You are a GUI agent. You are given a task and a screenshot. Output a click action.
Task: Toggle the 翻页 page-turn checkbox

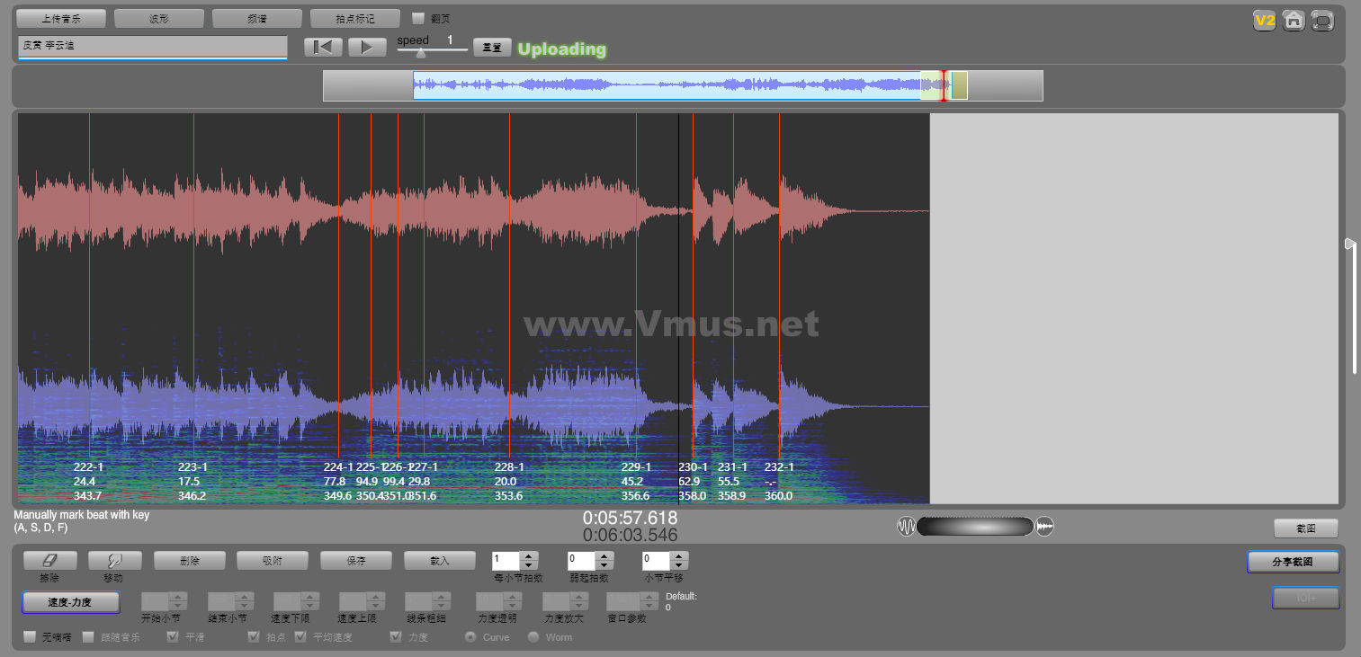418,18
